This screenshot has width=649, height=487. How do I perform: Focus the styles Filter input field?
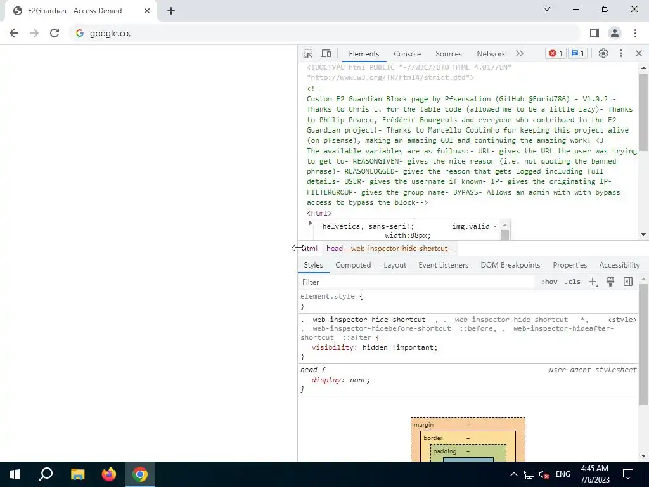[x=416, y=282]
